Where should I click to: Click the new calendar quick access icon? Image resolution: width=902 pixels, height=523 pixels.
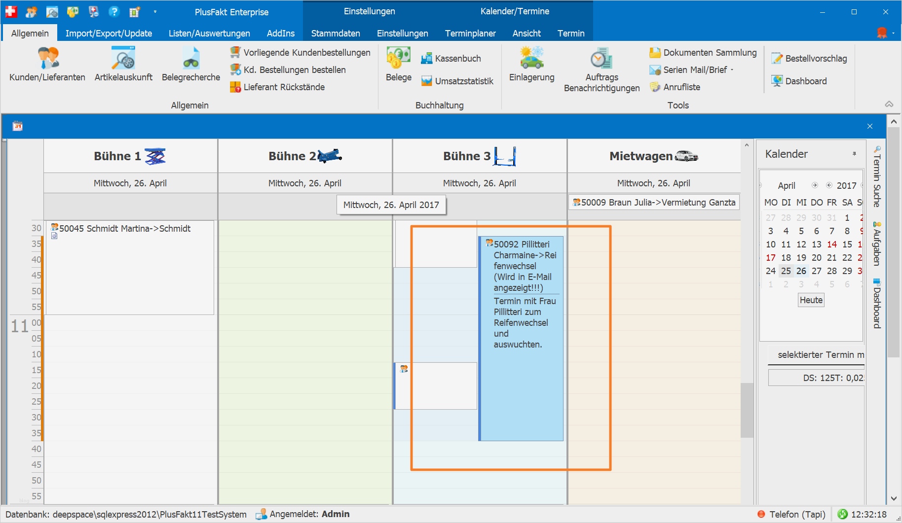pyautogui.click(x=135, y=12)
